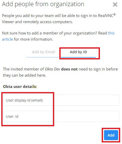122x144 pixels.
Task: Click the blue underline beneath Add by ID
Action: tap(78, 57)
